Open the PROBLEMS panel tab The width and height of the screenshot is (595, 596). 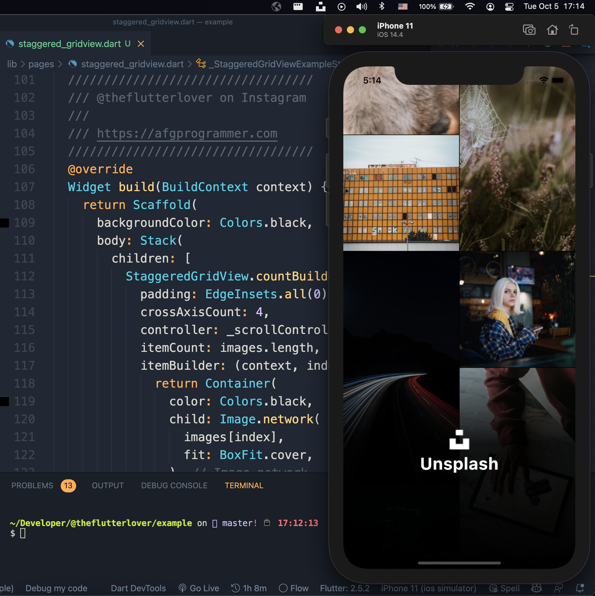32,486
